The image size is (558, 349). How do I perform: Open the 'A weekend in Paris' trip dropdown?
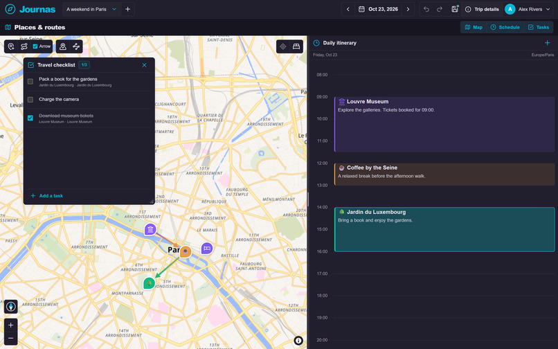(x=91, y=9)
